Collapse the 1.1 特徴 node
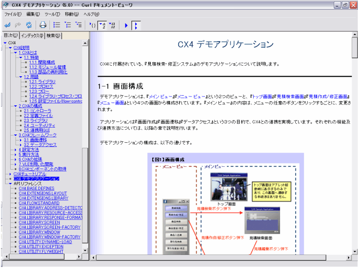The width and height of the screenshot is (361, 268). tap(21, 57)
